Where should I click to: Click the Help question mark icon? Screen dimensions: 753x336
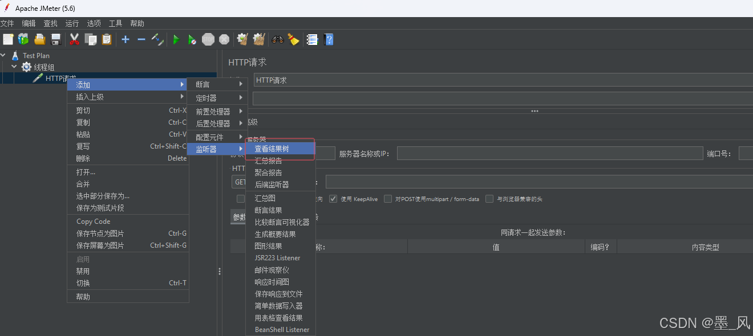[x=328, y=39]
